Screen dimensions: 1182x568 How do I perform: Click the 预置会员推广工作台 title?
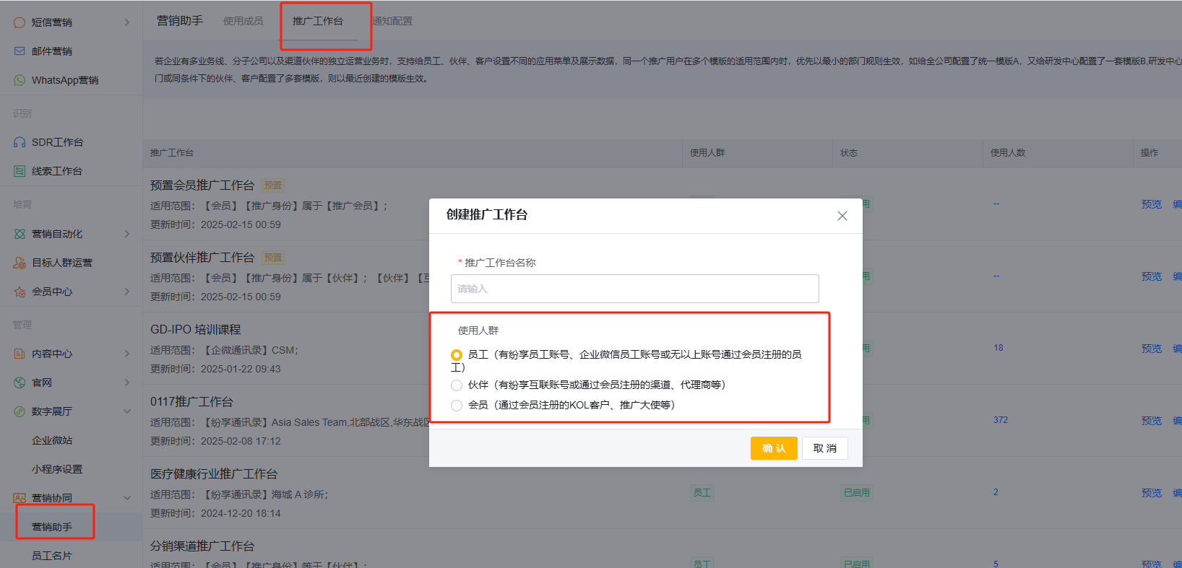click(x=202, y=185)
